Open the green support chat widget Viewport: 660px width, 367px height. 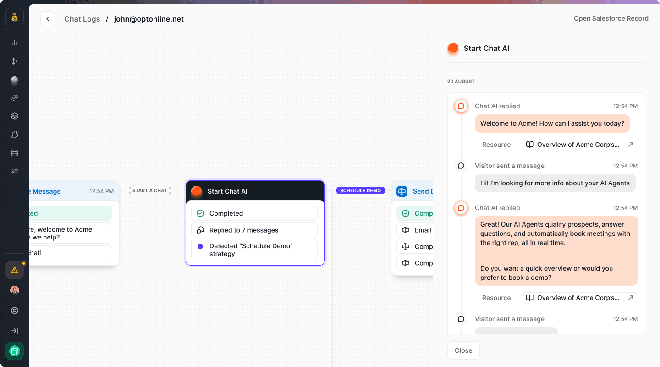14,351
